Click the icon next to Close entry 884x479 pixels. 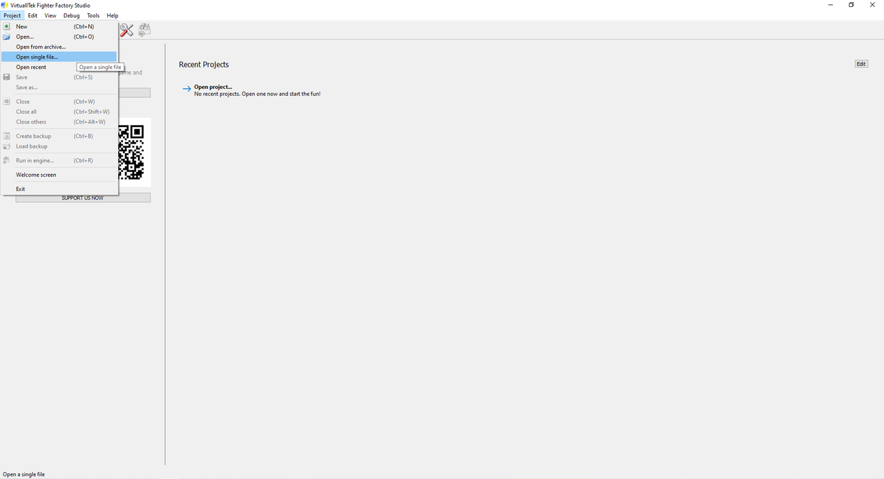(6, 101)
